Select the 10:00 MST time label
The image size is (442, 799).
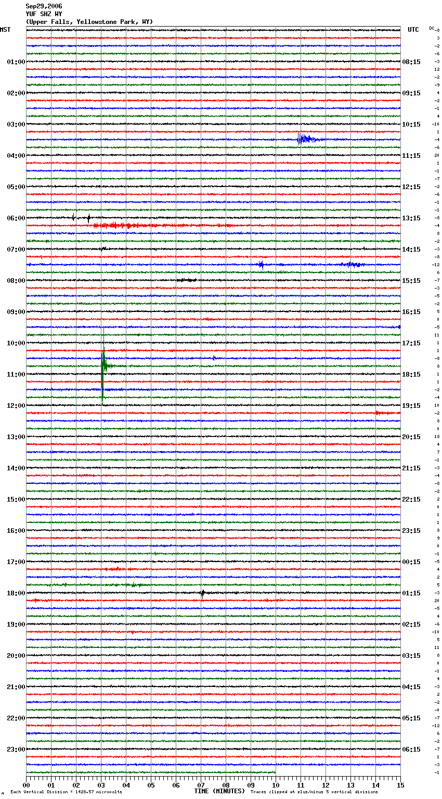coord(16,343)
